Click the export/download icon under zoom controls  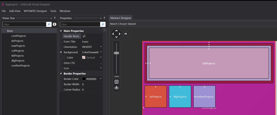tap(116, 88)
